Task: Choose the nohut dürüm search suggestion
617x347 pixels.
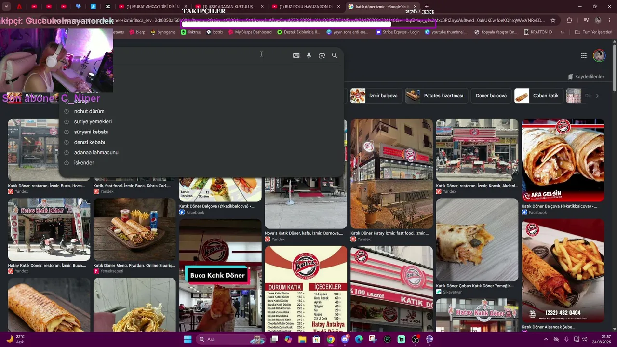Action: click(89, 111)
